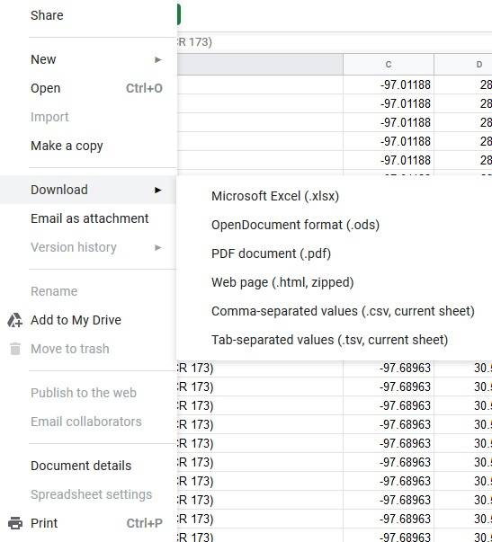Viewport: 492px width, 542px height.
Task: Click the printer icon
Action: (x=15, y=523)
